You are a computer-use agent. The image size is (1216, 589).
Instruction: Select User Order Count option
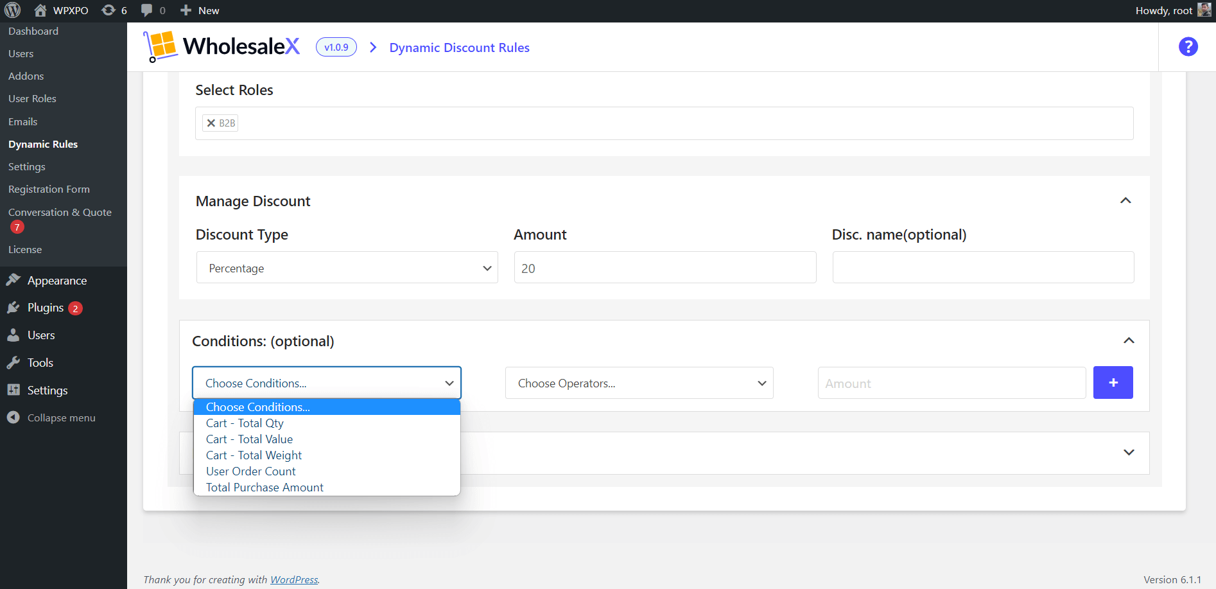point(327,471)
